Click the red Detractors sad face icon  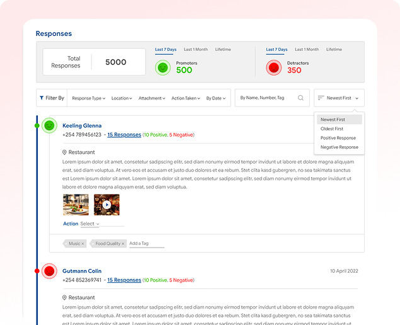click(x=274, y=67)
